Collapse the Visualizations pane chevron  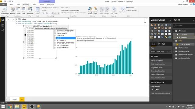tap(170, 20)
